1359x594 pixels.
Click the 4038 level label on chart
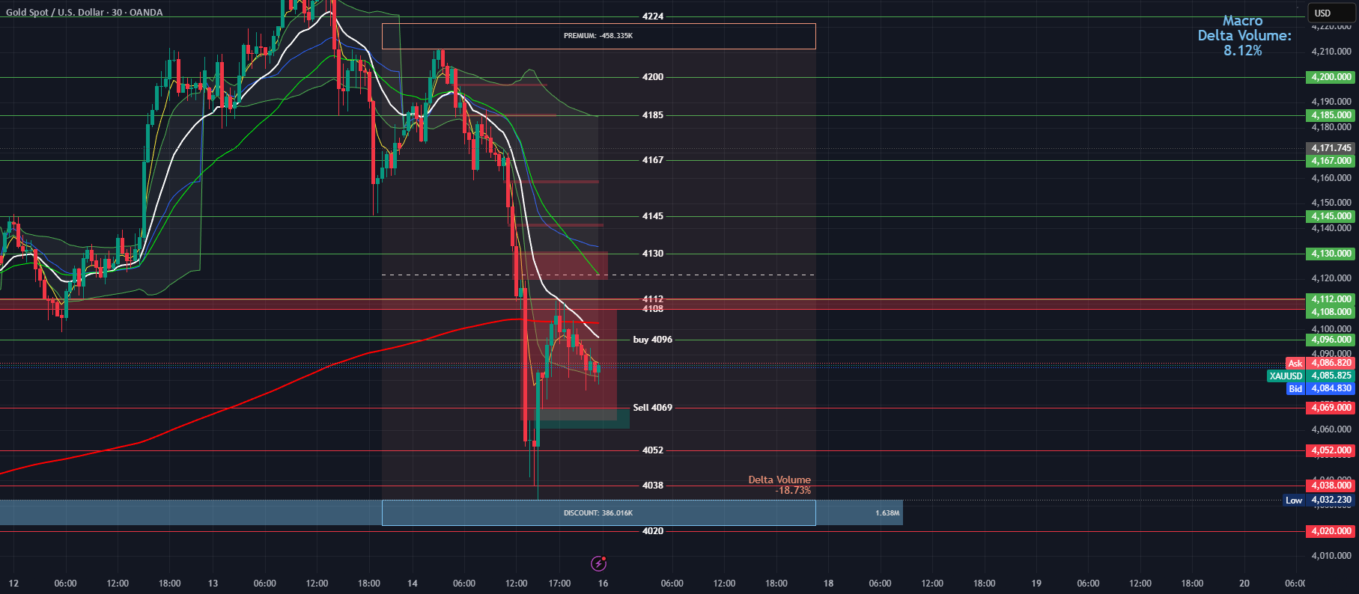pyautogui.click(x=653, y=486)
